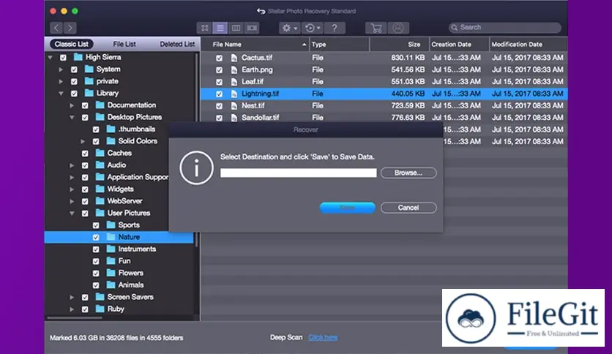
Task: Switch to the Deleted List tab
Action: pos(177,44)
